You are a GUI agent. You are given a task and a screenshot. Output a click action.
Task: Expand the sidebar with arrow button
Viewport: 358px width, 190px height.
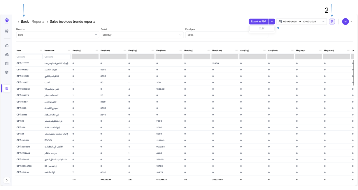point(7,180)
